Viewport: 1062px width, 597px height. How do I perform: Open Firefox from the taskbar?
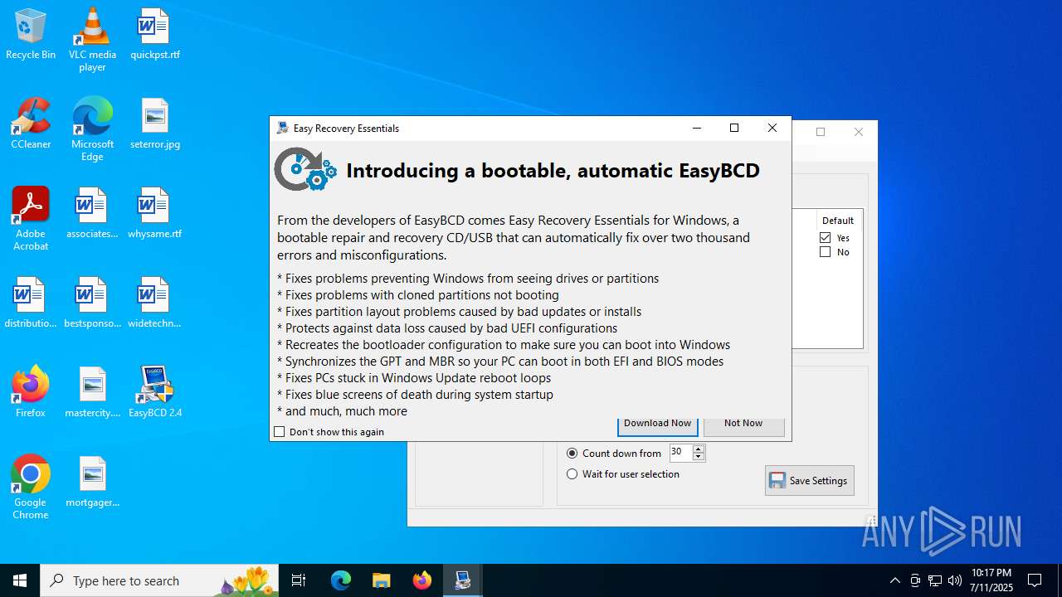(421, 580)
